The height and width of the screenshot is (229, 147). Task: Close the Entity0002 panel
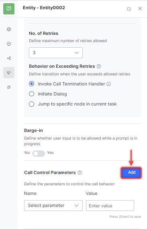click(x=140, y=8)
